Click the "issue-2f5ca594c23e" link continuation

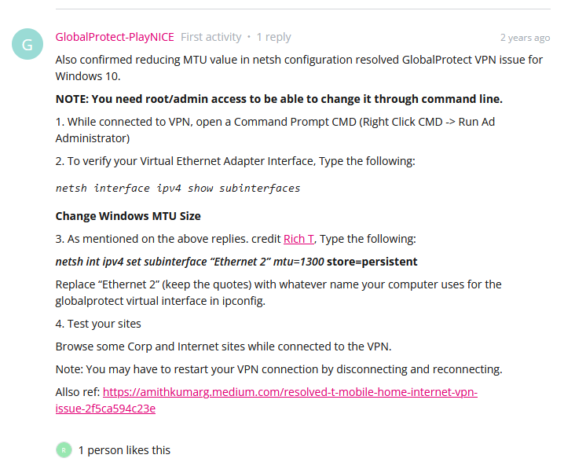click(105, 409)
